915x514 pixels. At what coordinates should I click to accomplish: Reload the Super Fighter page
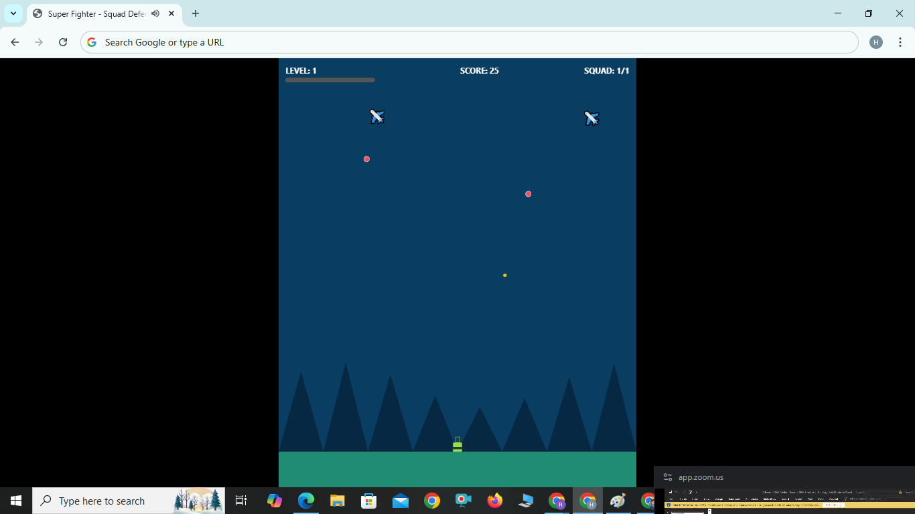tap(63, 41)
